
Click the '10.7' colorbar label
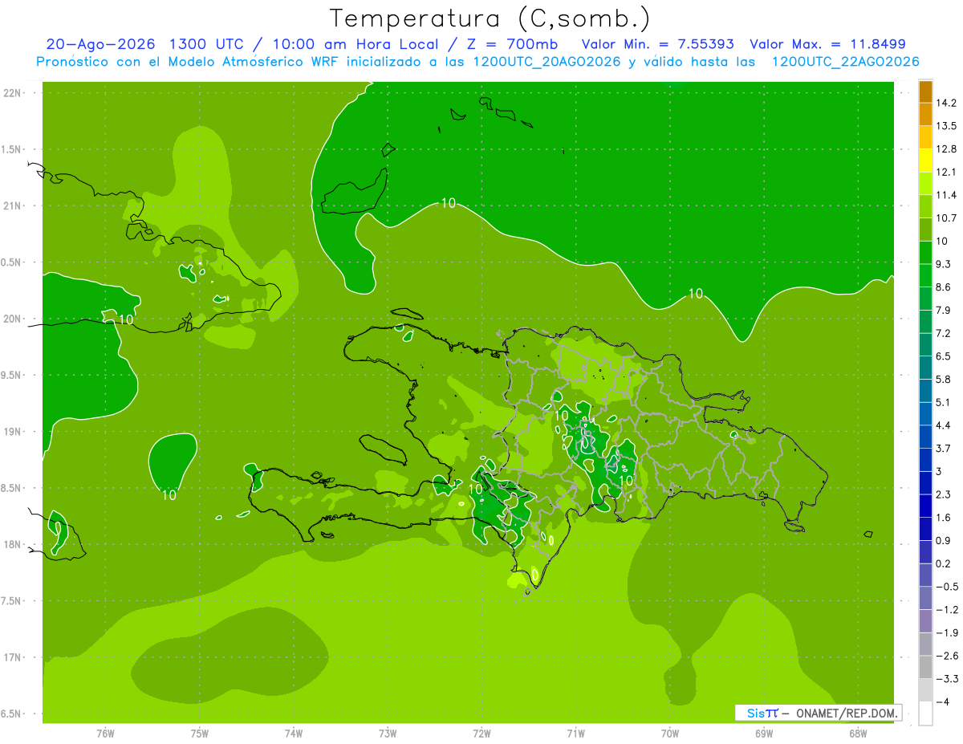coord(945,218)
